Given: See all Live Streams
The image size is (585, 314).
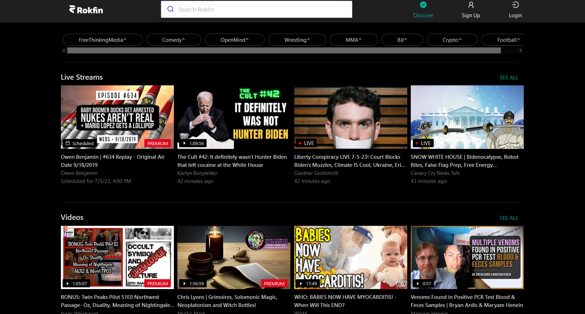Looking at the screenshot, I should click(509, 78).
